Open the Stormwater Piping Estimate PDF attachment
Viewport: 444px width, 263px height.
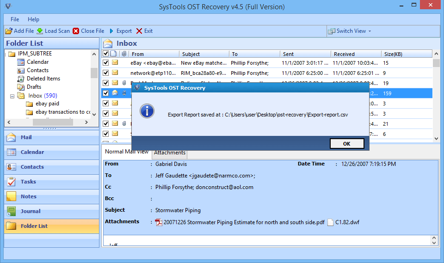click(240, 222)
